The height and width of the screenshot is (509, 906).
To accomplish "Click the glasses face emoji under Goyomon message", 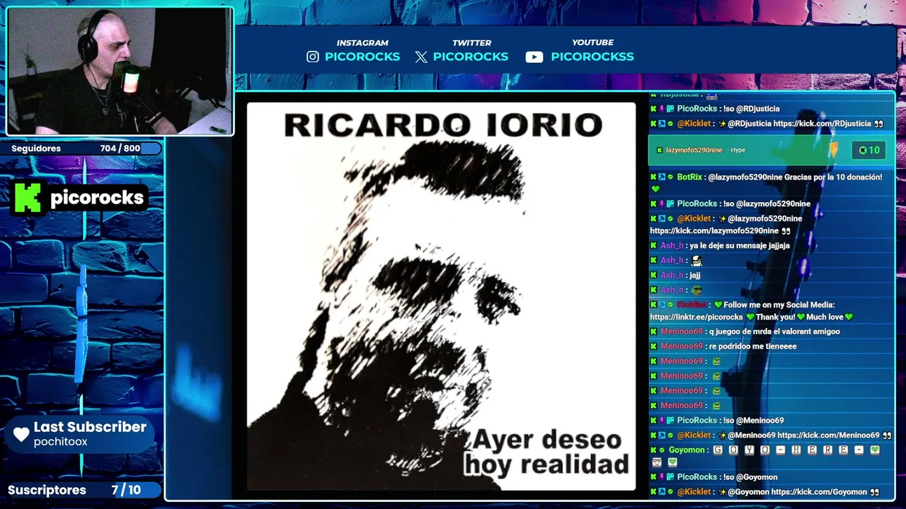I will coord(657,462).
